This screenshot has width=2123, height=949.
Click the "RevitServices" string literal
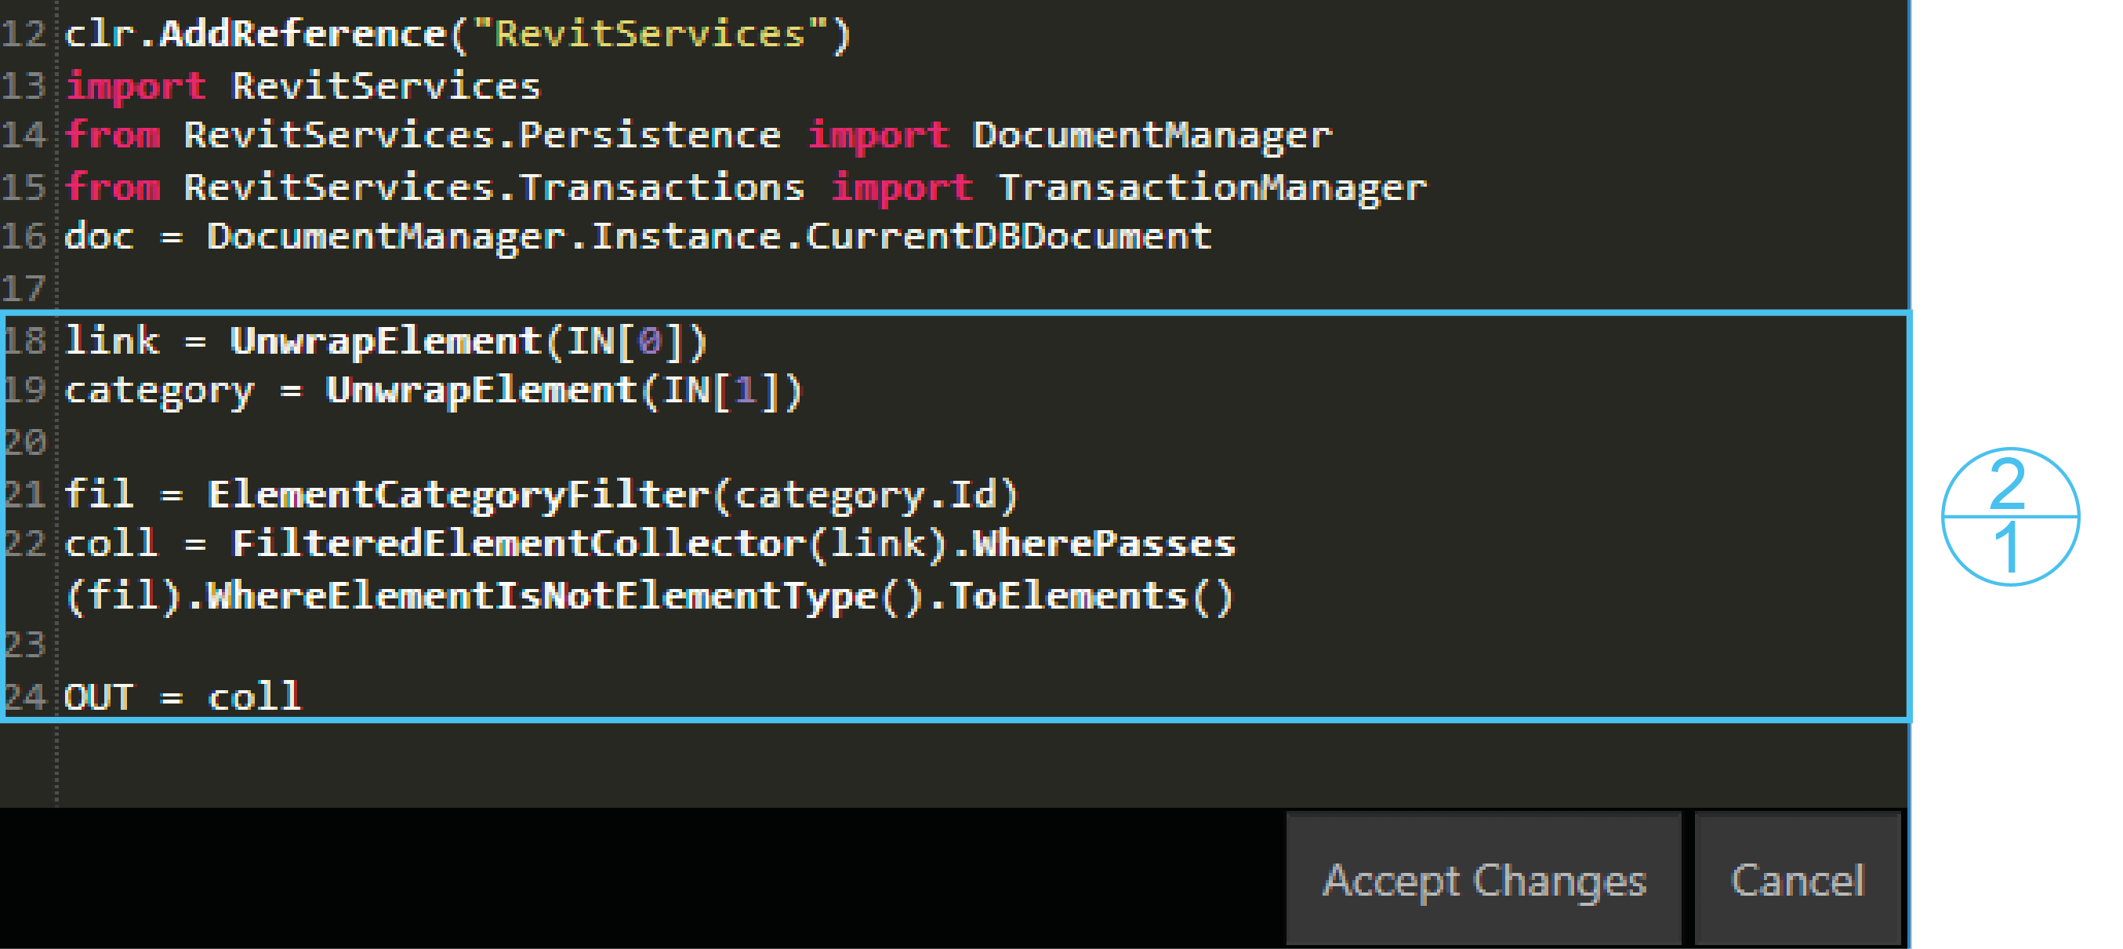[x=649, y=35]
